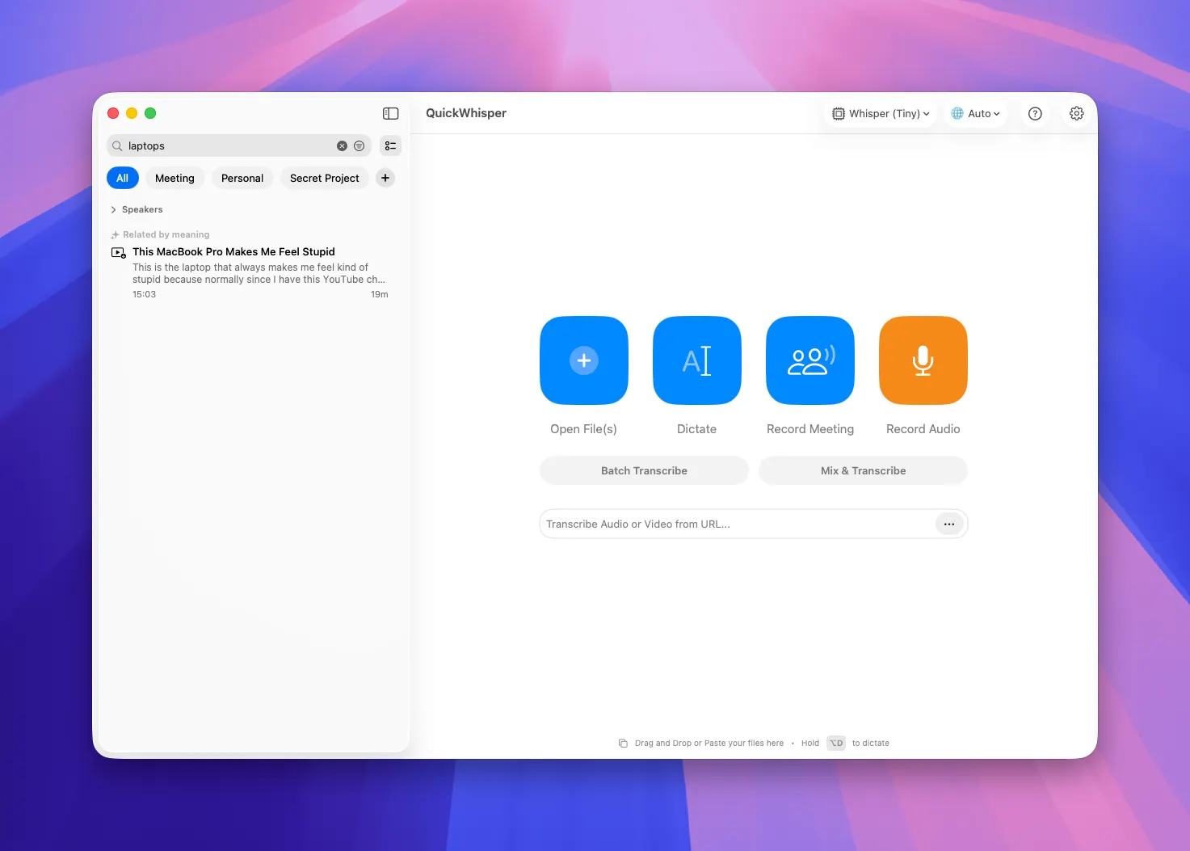1190x851 pixels.
Task: Open the help question mark icon
Action: click(x=1035, y=114)
